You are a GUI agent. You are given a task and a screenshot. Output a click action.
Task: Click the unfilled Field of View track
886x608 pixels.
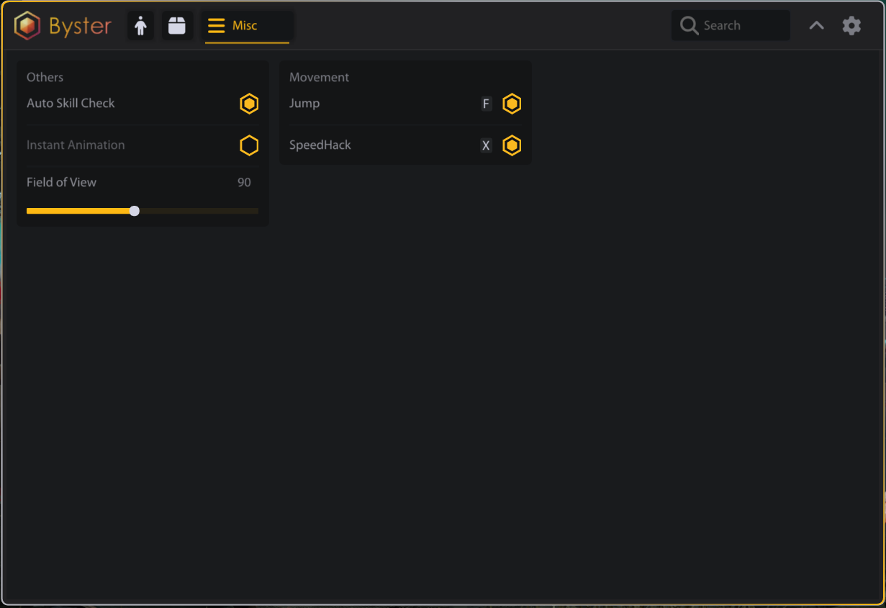click(198, 211)
